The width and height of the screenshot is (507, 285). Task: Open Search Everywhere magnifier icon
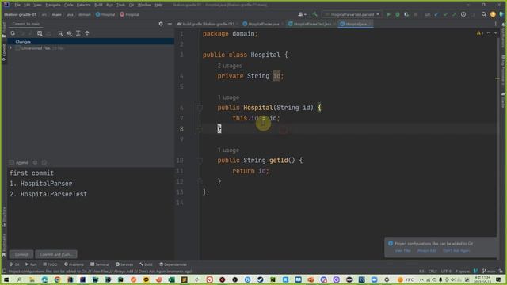[484, 14]
